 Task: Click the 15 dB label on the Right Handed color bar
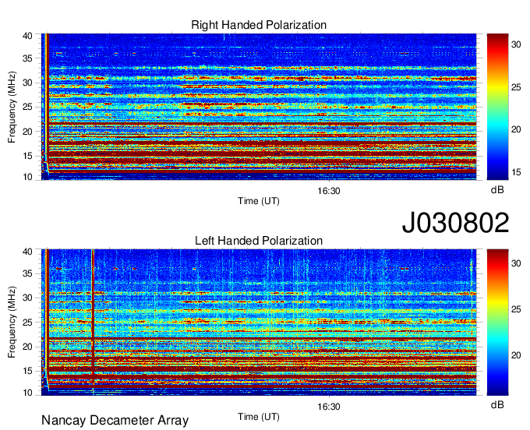click(516, 172)
